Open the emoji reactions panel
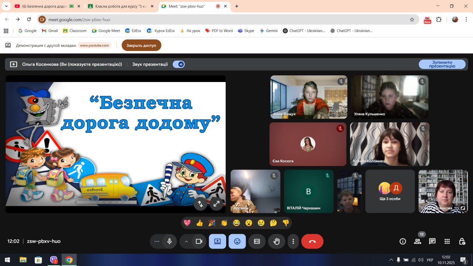The image size is (473, 266). (237, 242)
